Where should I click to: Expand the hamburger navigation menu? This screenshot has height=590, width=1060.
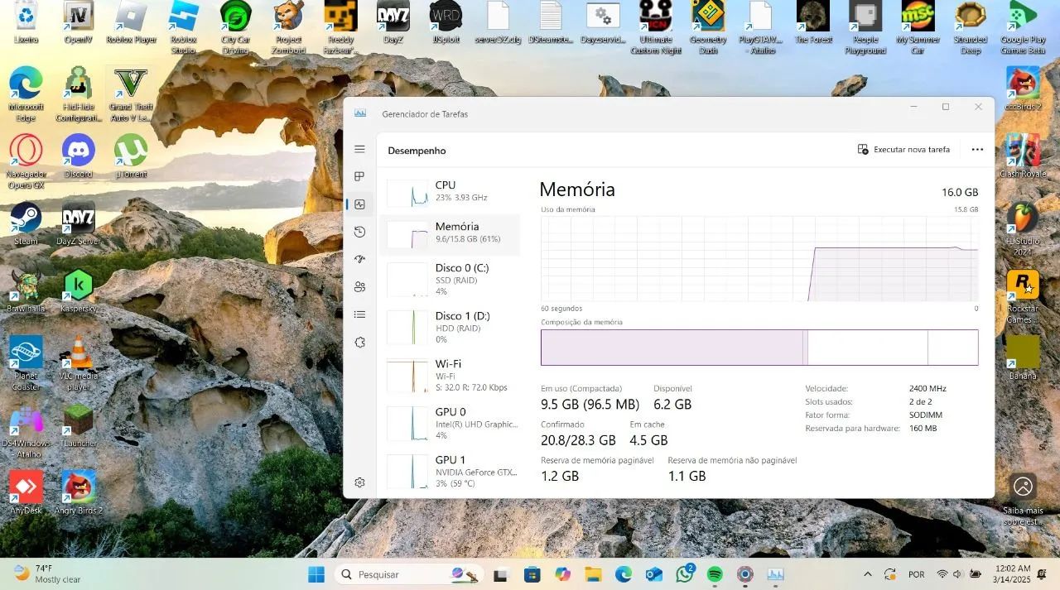click(x=359, y=149)
